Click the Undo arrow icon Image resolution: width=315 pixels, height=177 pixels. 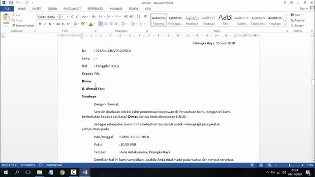(x=18, y=3)
